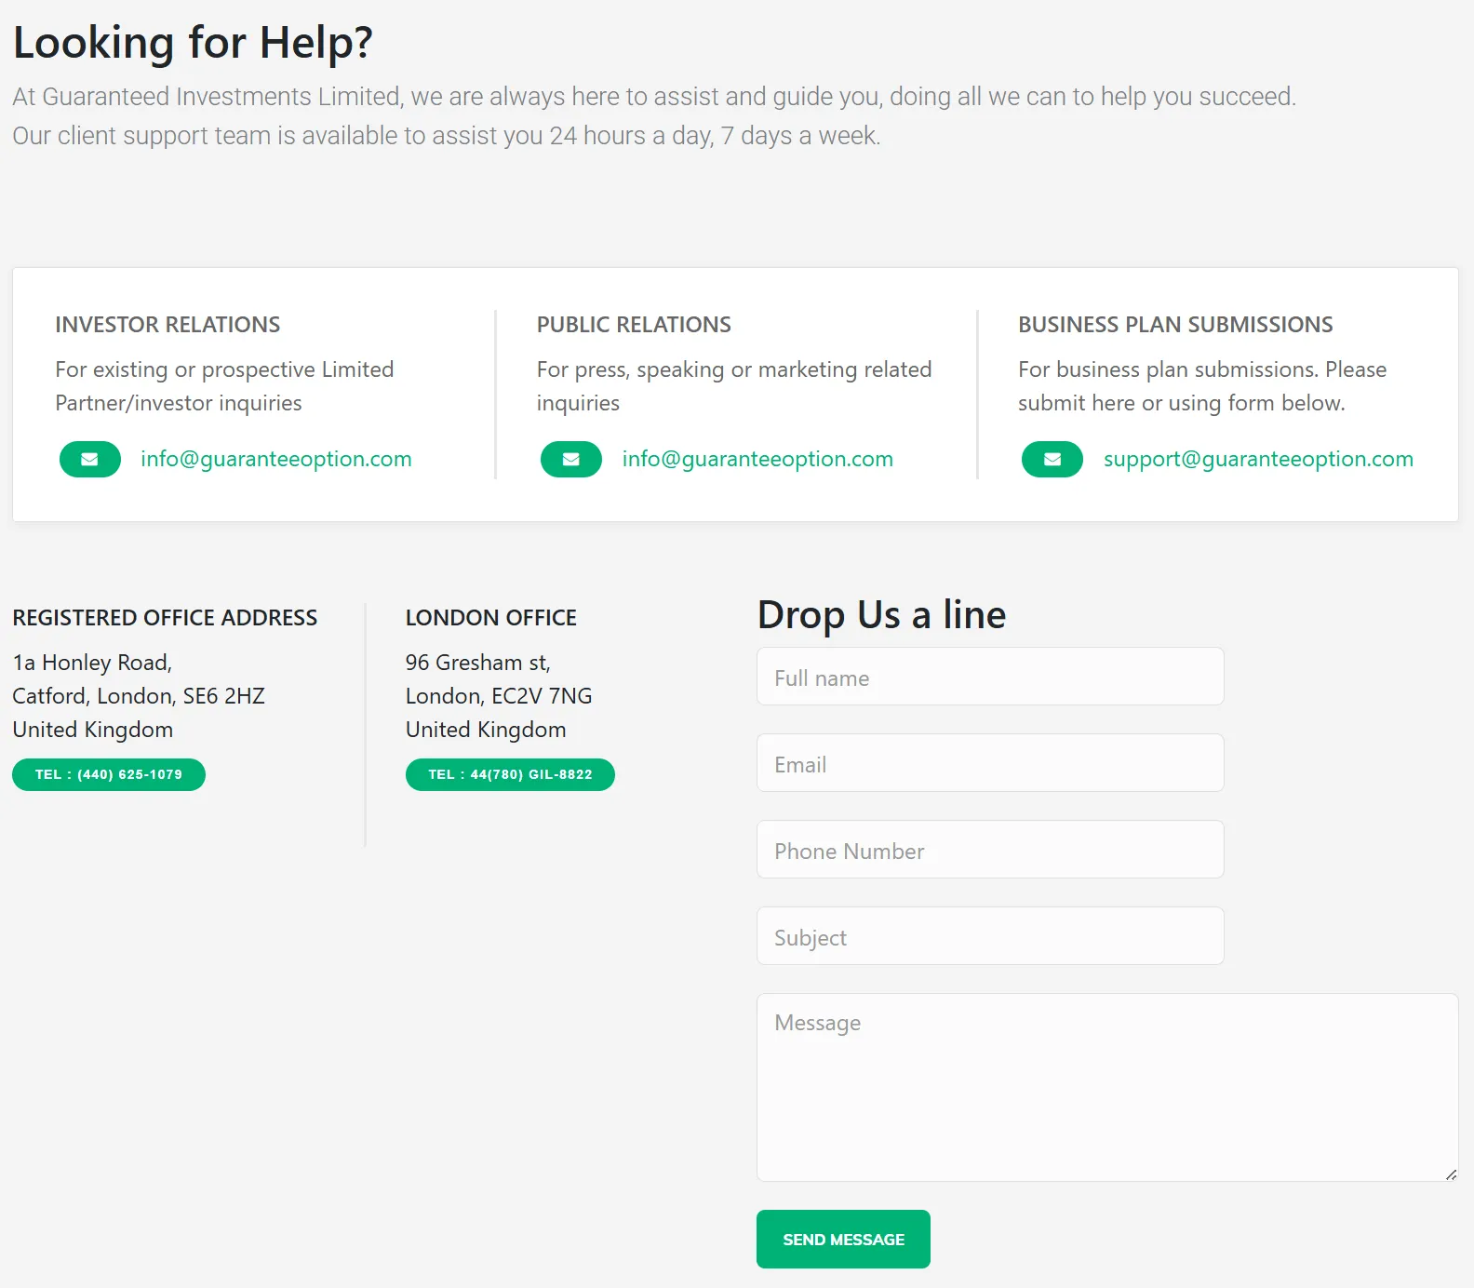Focus the Message text area
Screen dimensions: 1474x1288
coord(1106,1087)
